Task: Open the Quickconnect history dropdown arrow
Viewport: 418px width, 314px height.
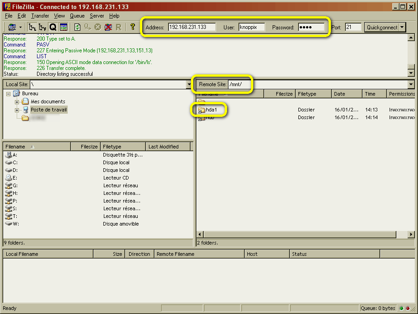Action: [402, 27]
